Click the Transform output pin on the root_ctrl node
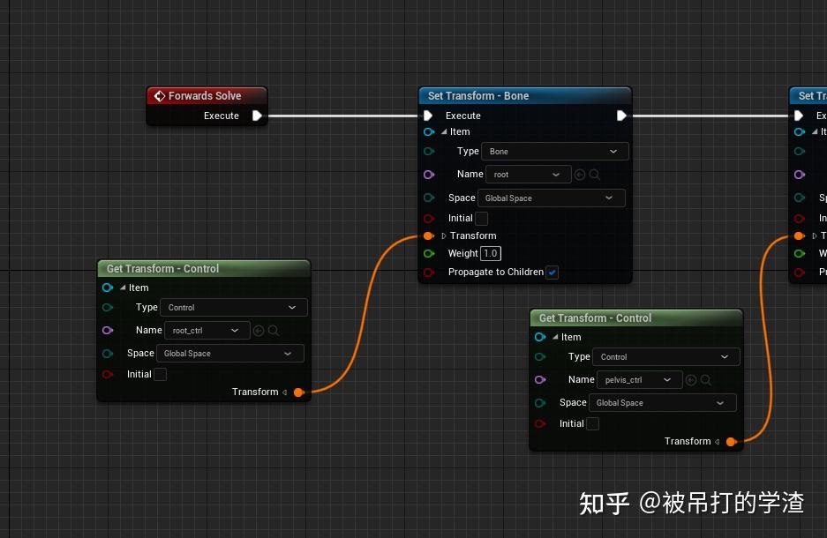 [x=299, y=392]
